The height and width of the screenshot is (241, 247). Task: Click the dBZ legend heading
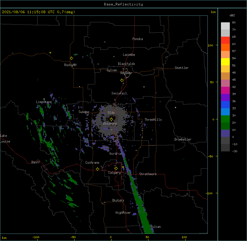232,15
